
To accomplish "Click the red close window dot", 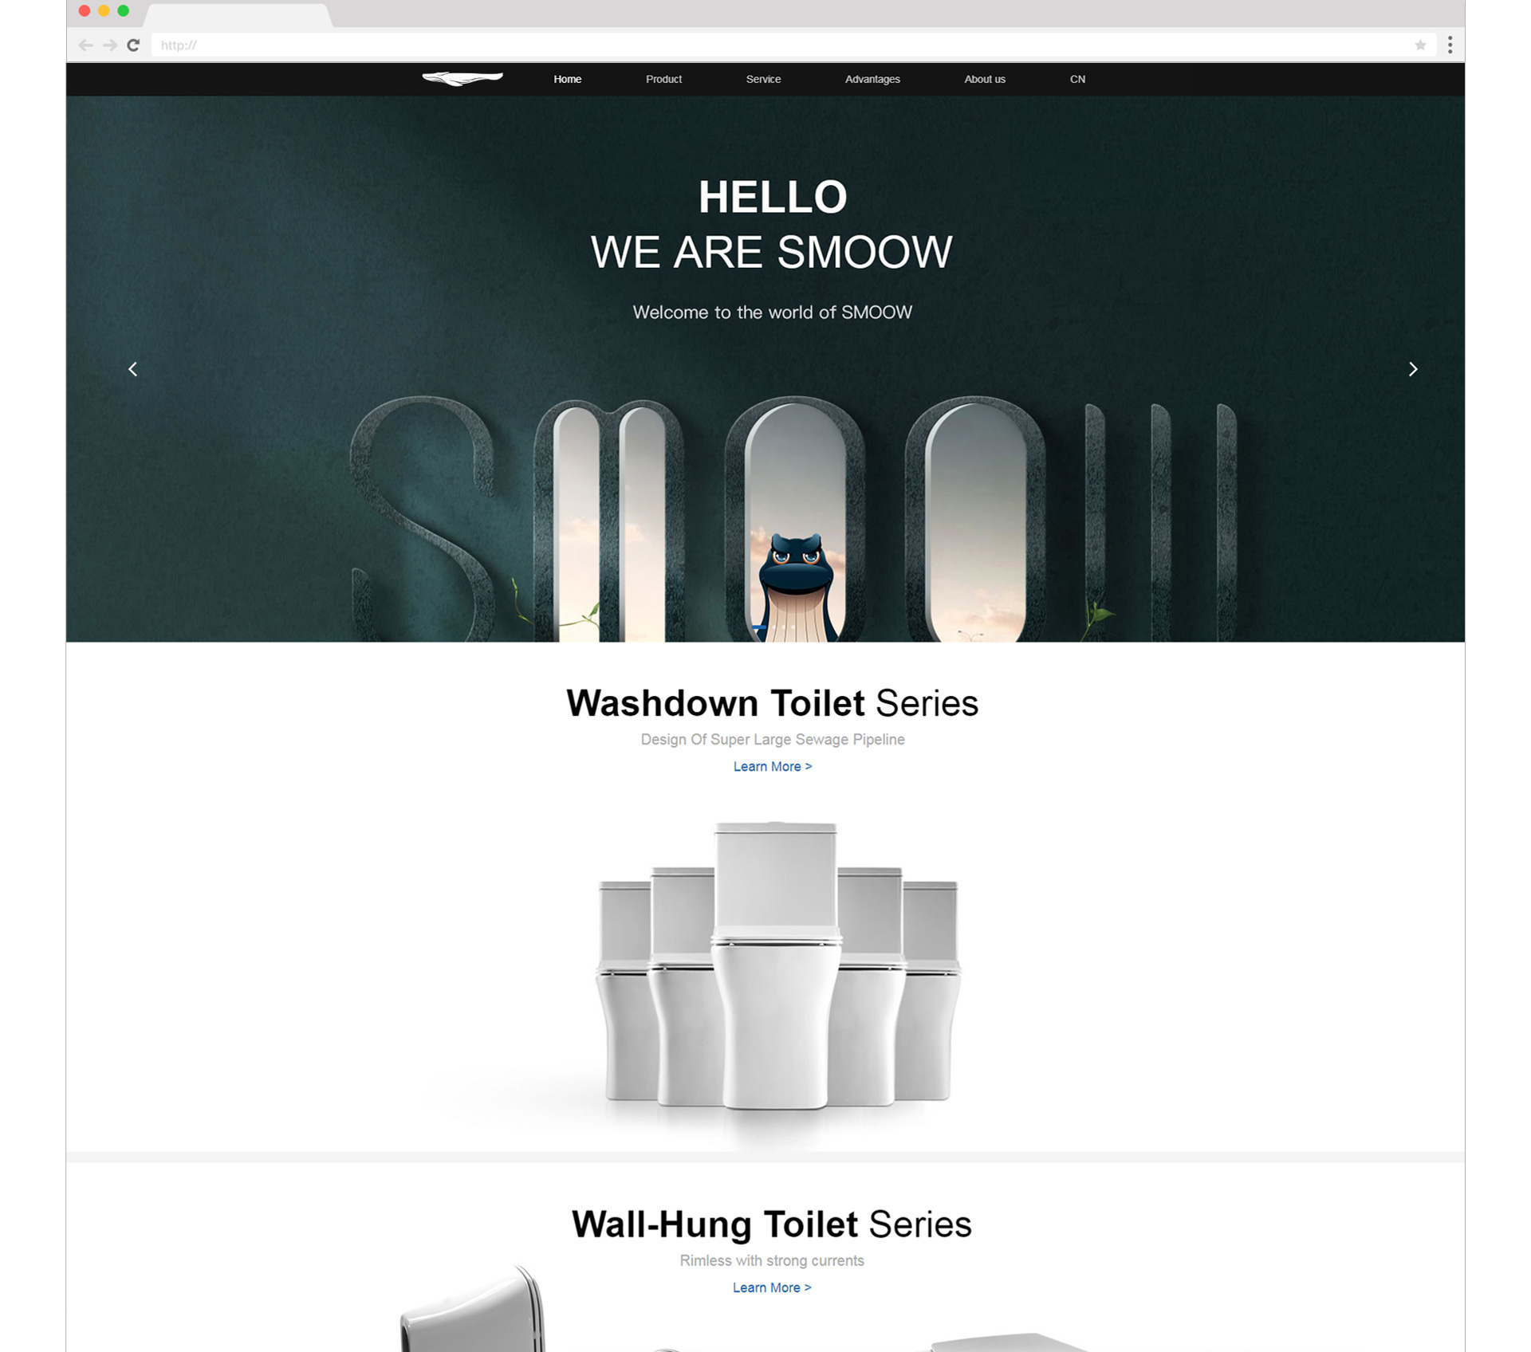I will 85,10.
